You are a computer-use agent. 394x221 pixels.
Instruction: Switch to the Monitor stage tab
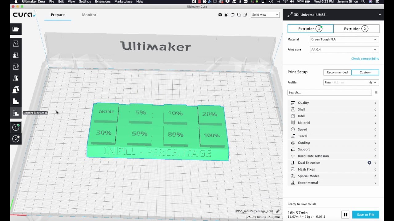coord(89,15)
